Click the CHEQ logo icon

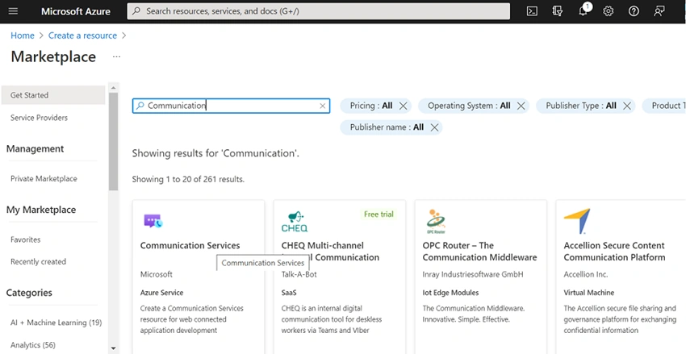click(x=295, y=222)
